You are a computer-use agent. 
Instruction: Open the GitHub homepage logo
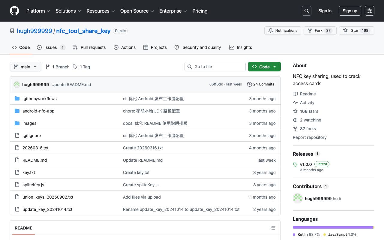point(14,11)
